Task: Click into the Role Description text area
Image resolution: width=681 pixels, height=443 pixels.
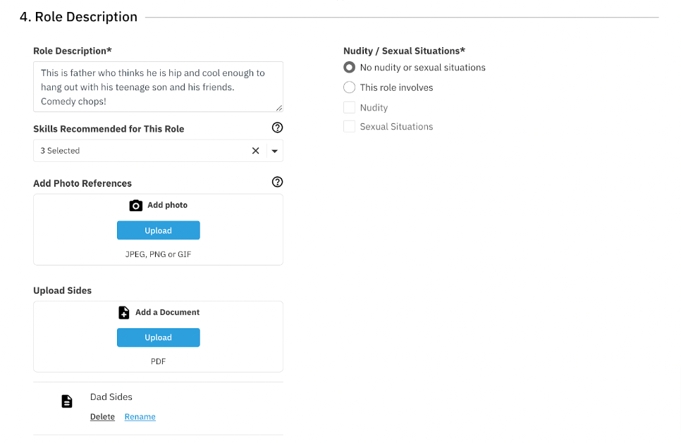Action: tap(158, 87)
